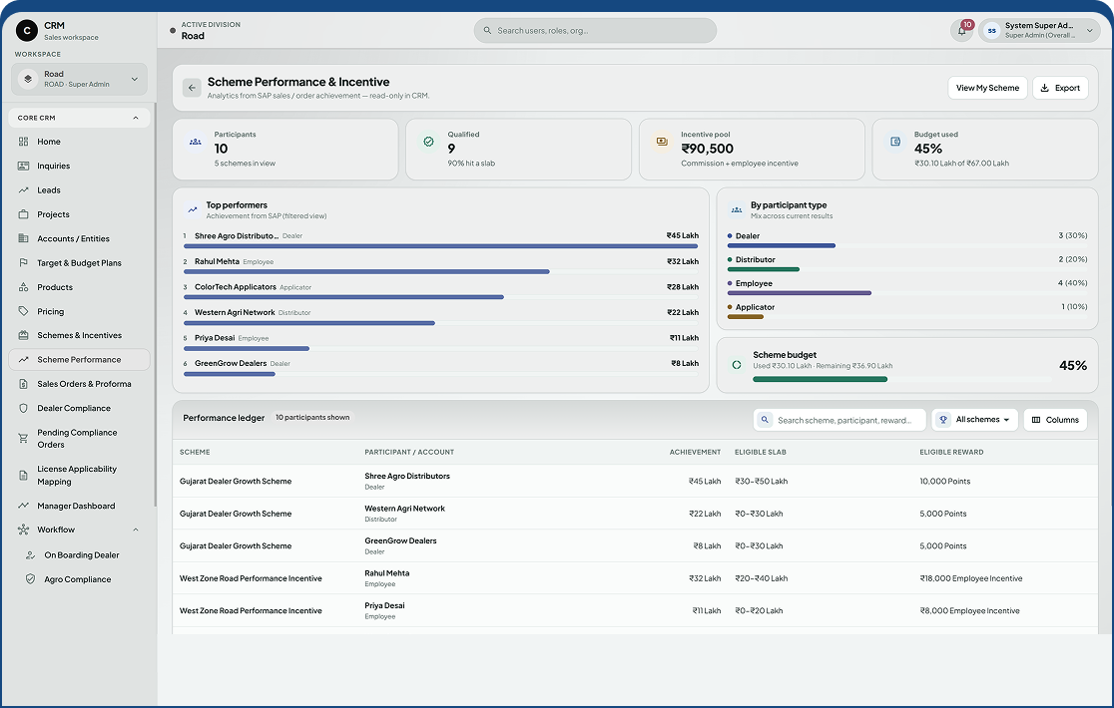Viewport: 1114px width, 708px height.
Task: Click the global search users, roles field
Action: pos(595,31)
